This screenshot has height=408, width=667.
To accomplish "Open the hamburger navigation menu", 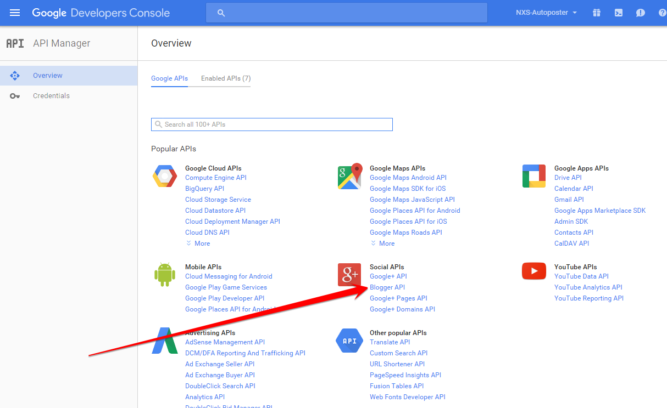I will [x=15, y=13].
